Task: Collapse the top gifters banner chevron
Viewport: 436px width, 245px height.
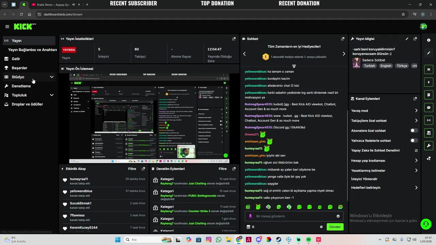Action: (x=294, y=66)
